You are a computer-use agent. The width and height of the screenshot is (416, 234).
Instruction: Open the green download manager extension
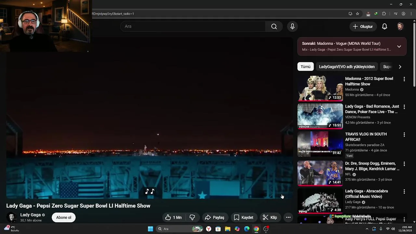click(x=376, y=14)
